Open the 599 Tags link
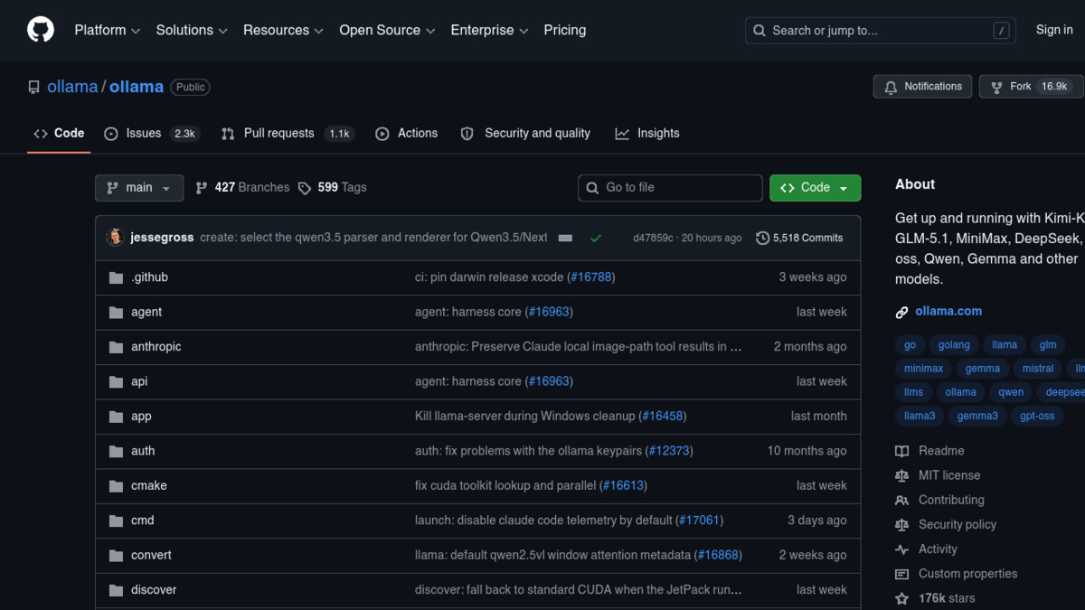The width and height of the screenshot is (1085, 610). point(332,188)
